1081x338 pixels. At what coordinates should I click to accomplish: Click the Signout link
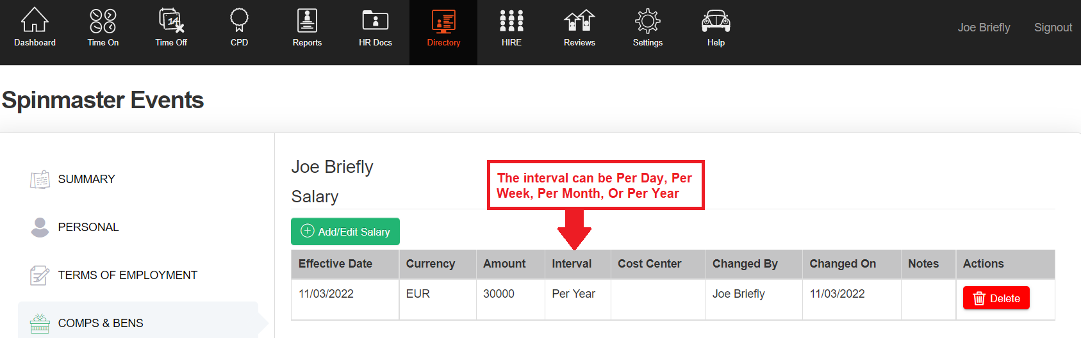[1053, 28]
